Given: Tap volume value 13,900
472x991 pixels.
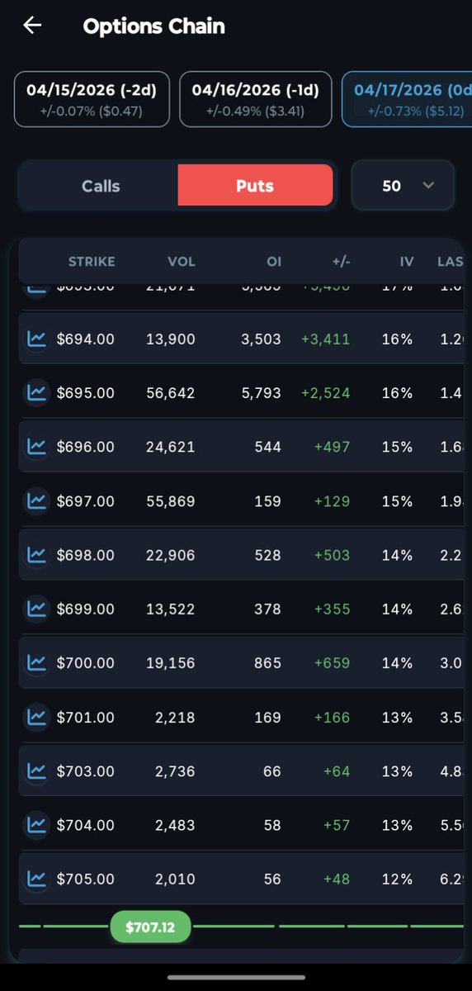Looking at the screenshot, I should pos(169,339).
